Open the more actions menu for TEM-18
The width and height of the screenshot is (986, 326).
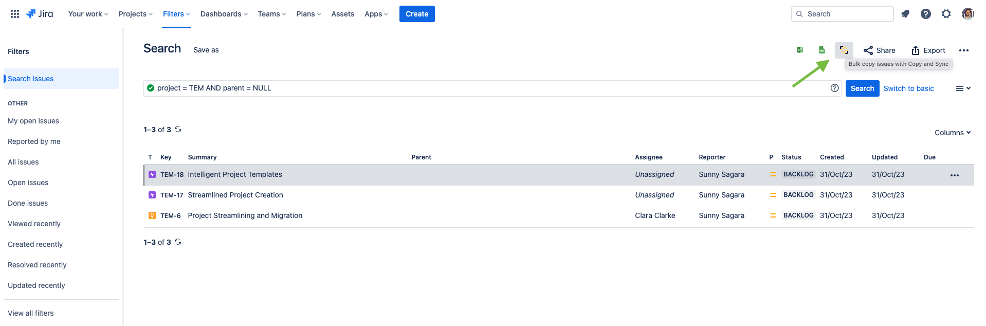click(955, 175)
